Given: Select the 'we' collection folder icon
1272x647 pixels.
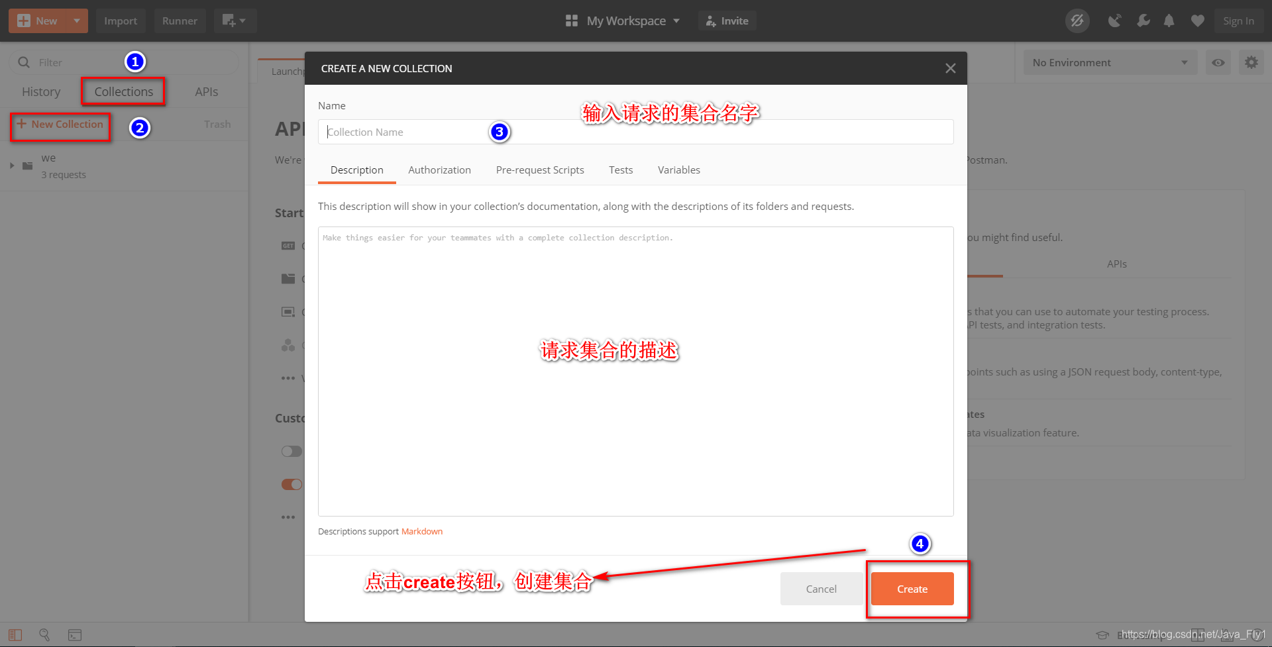Looking at the screenshot, I should [x=28, y=166].
